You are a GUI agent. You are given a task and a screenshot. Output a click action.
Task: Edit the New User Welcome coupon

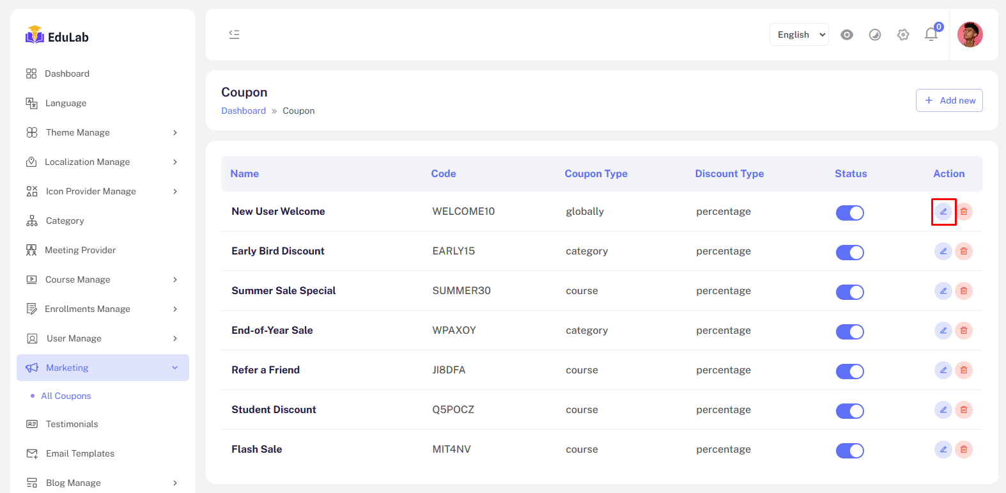tap(943, 212)
